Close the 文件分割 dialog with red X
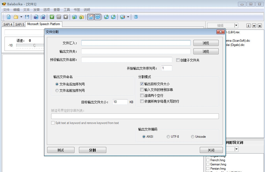This screenshot has height=172, width=265. (x=220, y=32)
